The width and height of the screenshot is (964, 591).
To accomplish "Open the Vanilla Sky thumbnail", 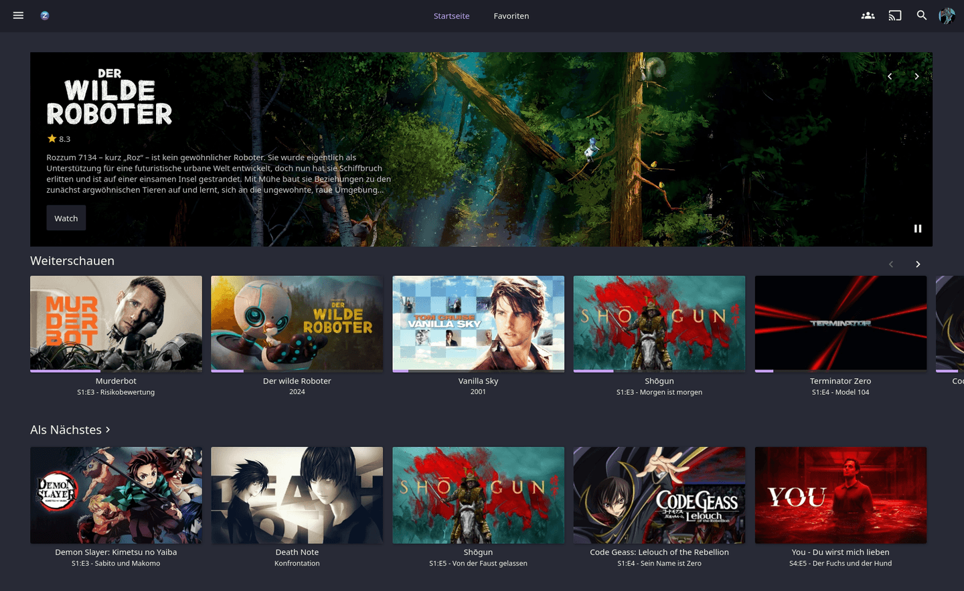I will coord(478,323).
